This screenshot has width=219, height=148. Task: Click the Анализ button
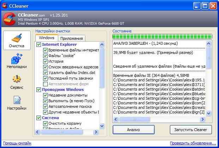tap(134, 130)
